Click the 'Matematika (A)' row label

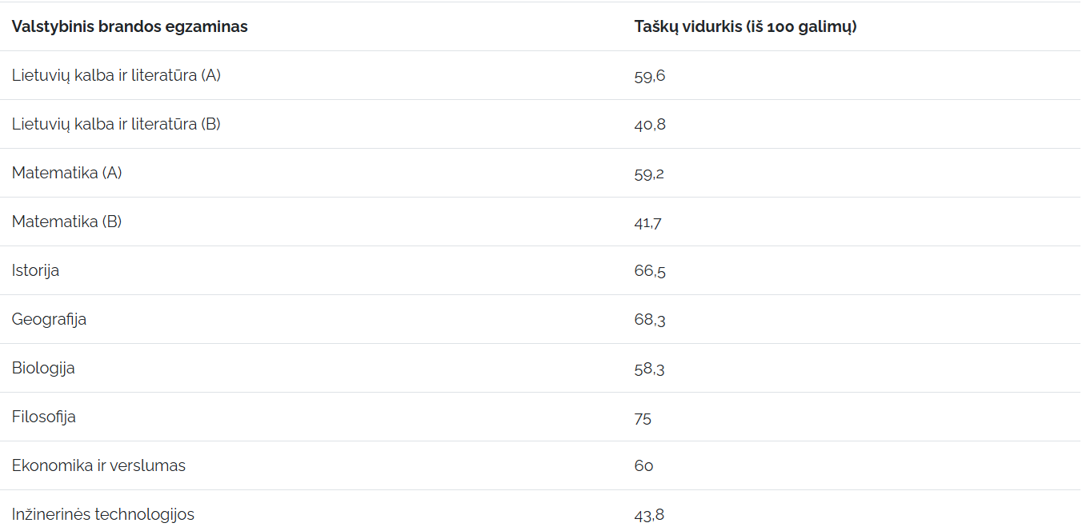[x=67, y=173]
